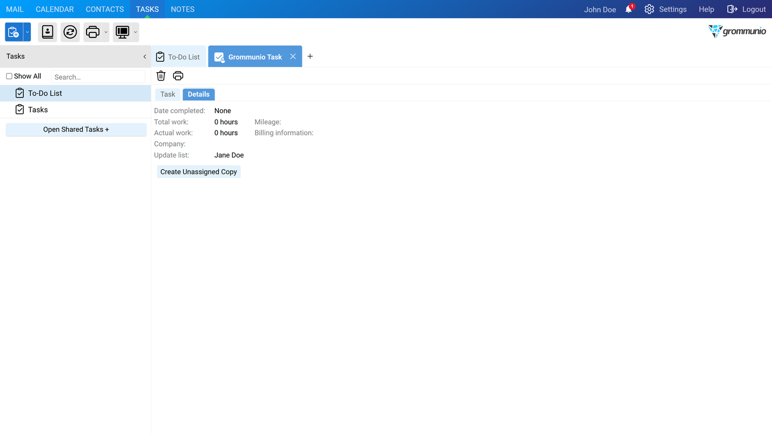772x434 pixels.
Task: Click the grommunio logo
Action: click(737, 31)
